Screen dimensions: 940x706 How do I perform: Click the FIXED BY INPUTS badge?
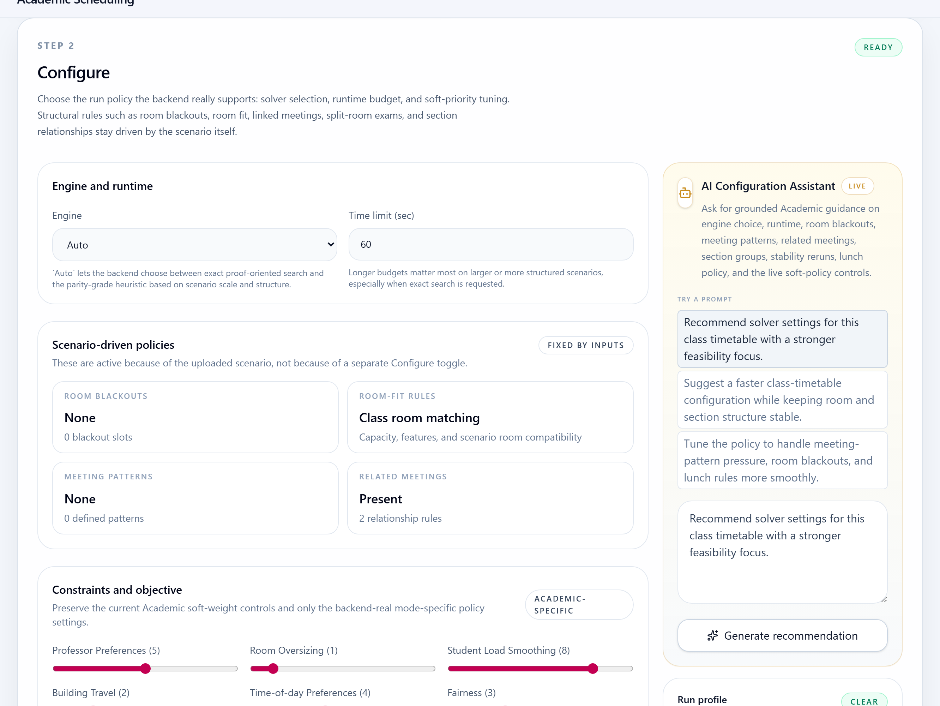pyautogui.click(x=586, y=345)
